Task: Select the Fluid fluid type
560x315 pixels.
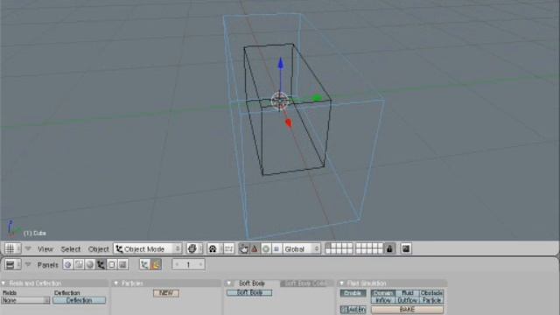Action: click(408, 293)
